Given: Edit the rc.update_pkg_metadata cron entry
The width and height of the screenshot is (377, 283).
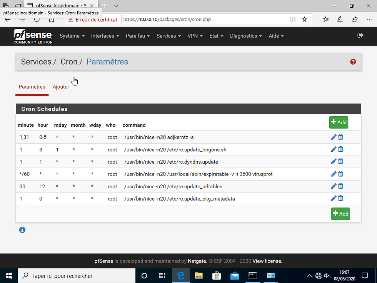Looking at the screenshot, I should coord(334,198).
